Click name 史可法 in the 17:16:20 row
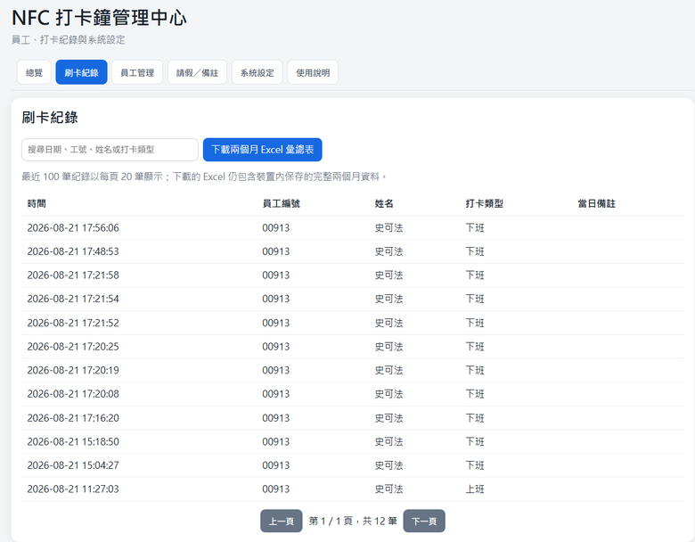Image resolution: width=695 pixels, height=542 pixels. (388, 418)
